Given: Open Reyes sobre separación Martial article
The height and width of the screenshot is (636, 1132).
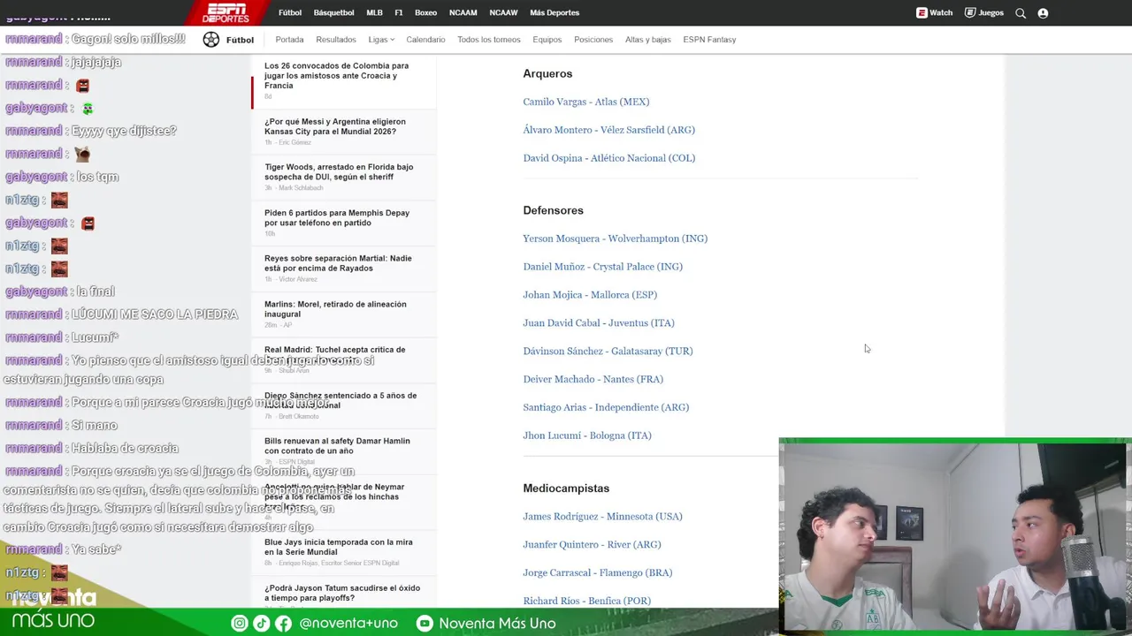Looking at the screenshot, I should tap(338, 263).
